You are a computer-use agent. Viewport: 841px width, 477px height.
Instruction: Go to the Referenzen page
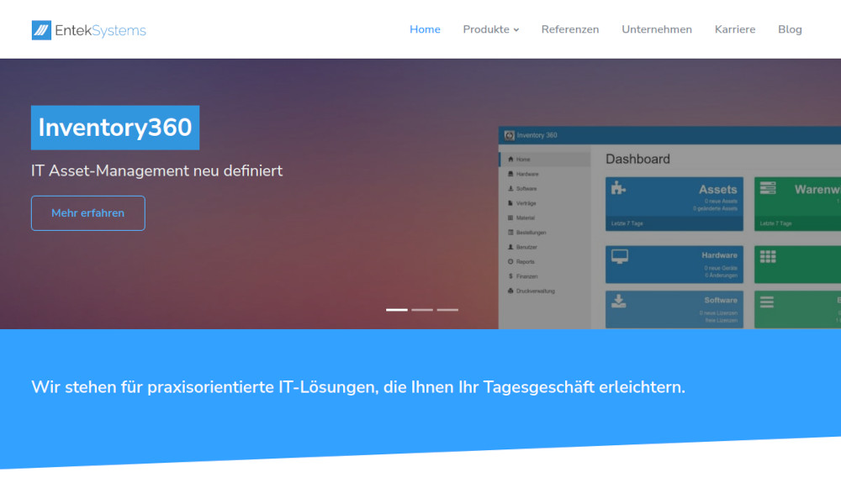(570, 29)
